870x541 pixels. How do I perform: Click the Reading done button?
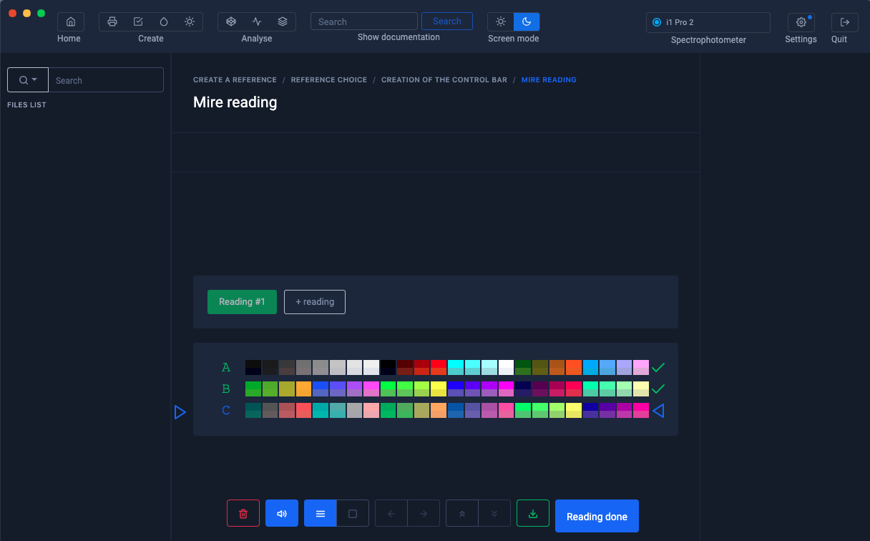[x=597, y=516]
